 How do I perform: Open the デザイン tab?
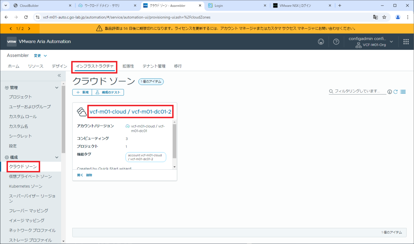pyautogui.click(x=59, y=66)
